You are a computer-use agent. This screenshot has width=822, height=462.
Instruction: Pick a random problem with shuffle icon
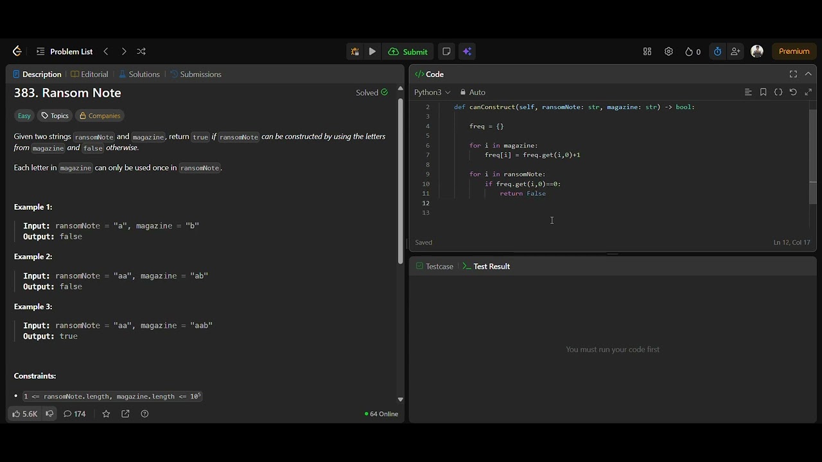click(x=141, y=51)
